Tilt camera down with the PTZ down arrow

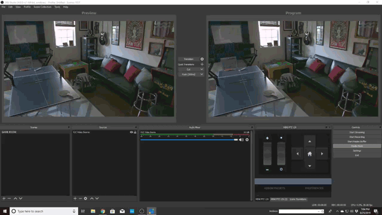[x=310, y=166]
